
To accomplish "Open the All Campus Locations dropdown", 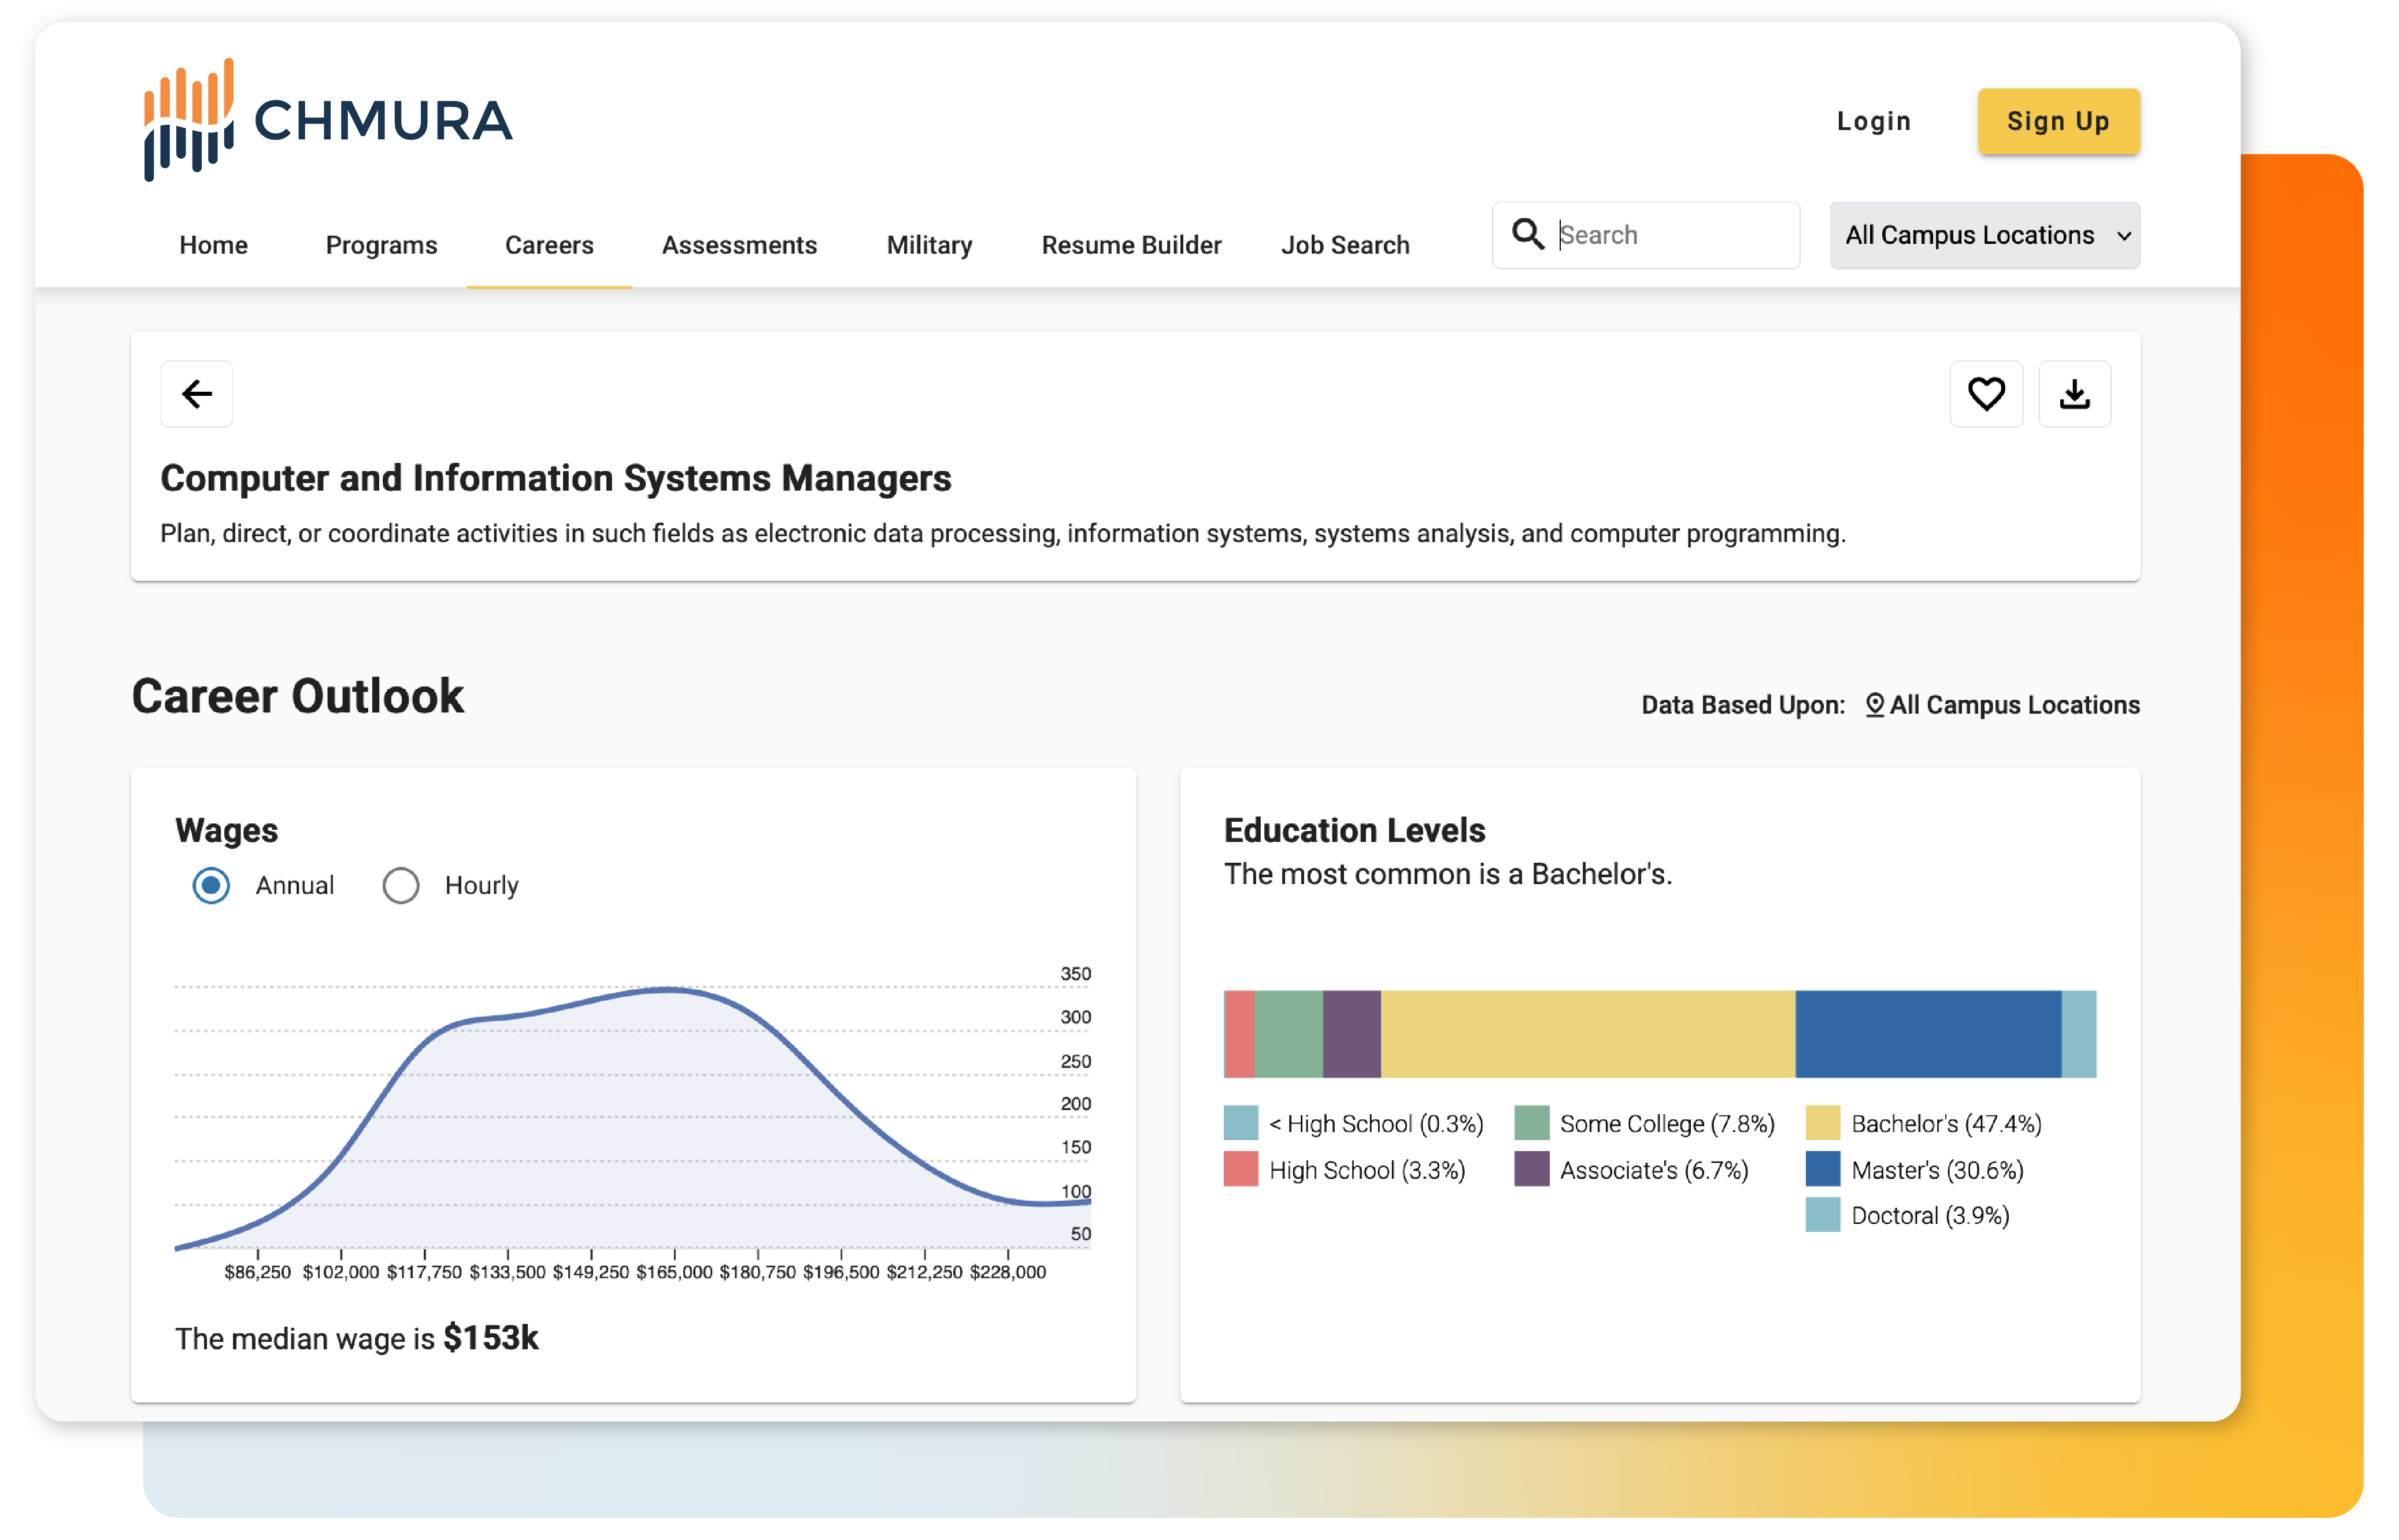I will click(1984, 235).
